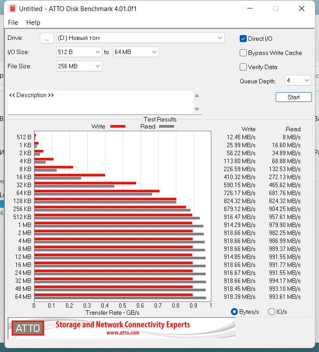Viewport: 319px width, 352px height.
Task: Open the I/O Size start 512 B dropdown
Action: [x=79, y=52]
